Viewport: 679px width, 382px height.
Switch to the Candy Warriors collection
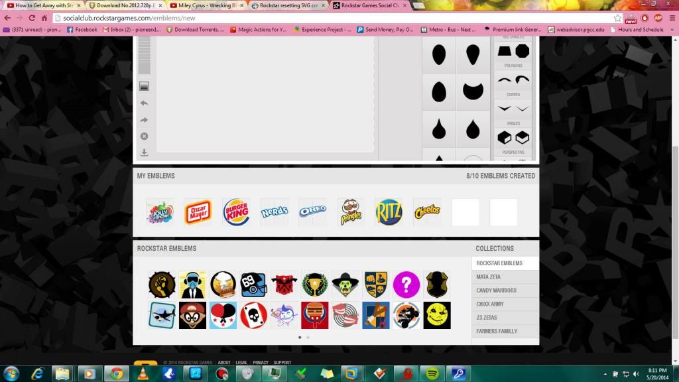(x=496, y=290)
